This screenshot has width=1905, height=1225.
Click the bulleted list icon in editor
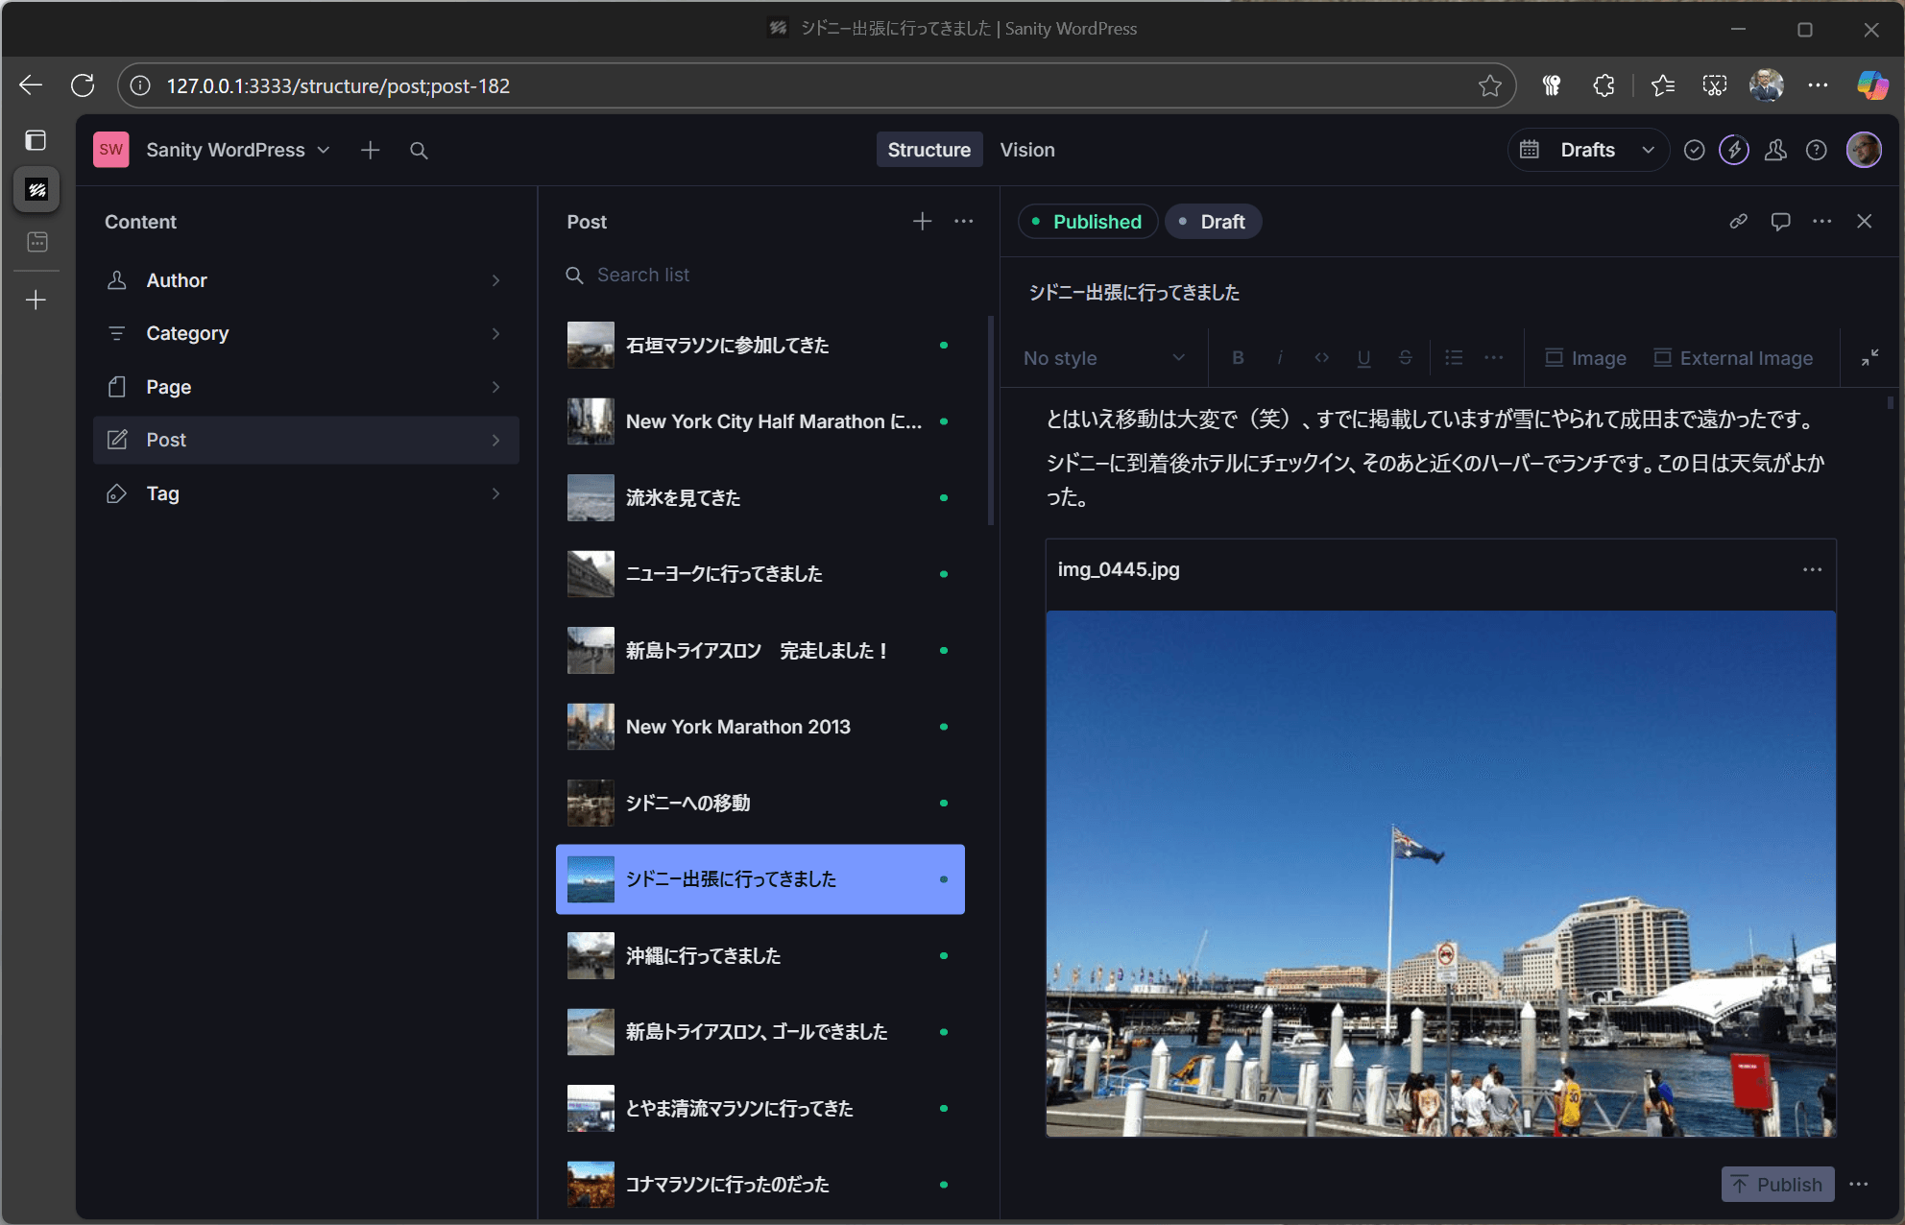click(1454, 358)
